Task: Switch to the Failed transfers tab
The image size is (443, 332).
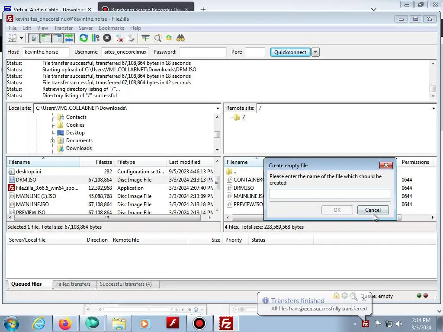Action: click(74, 284)
